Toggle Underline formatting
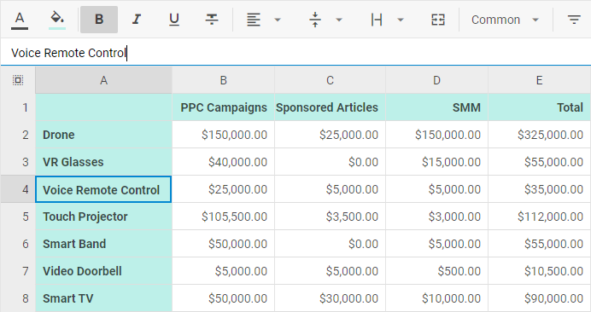The height and width of the screenshot is (312, 591). 174,20
